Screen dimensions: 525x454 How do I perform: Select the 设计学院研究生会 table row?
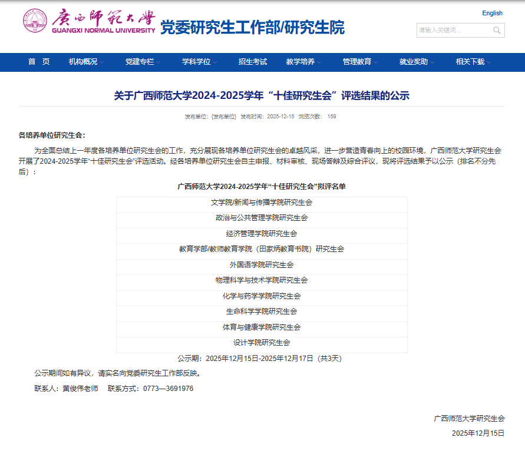(262, 342)
